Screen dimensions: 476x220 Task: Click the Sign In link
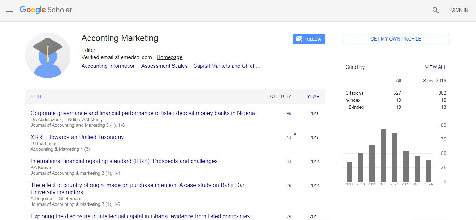click(x=459, y=10)
